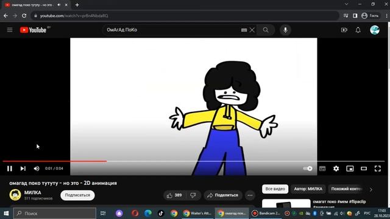Switch to the Walter's Att... Chrome window

click(x=197, y=214)
